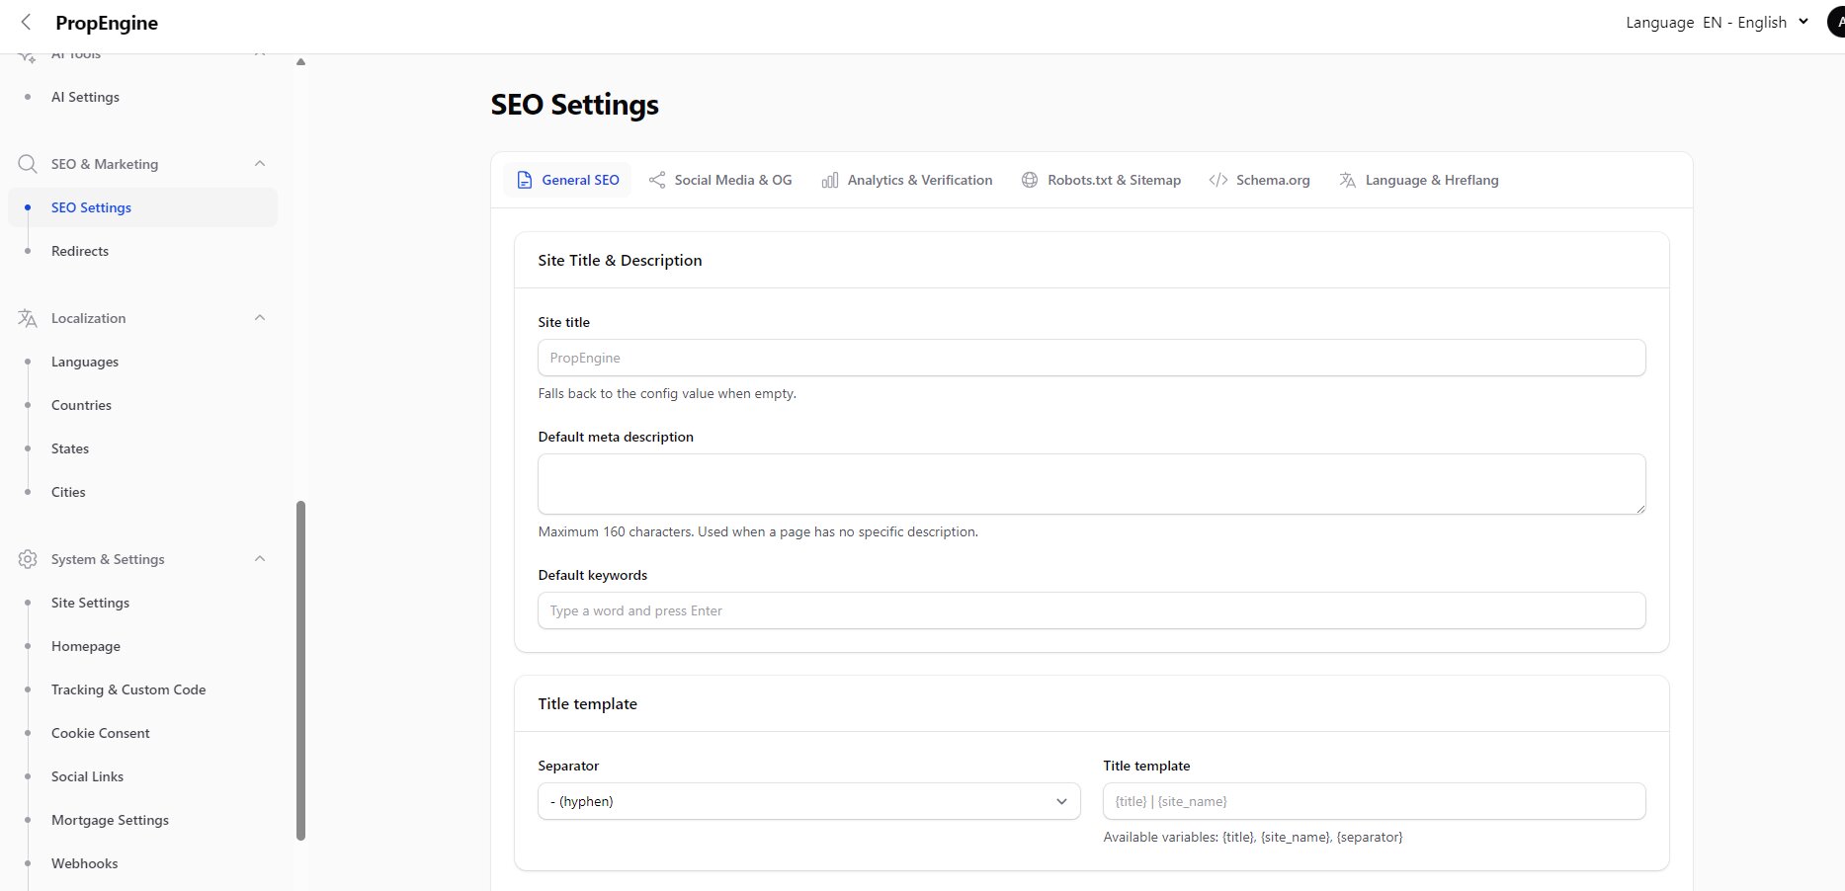Click the System & Settings gear icon
Image resolution: width=1845 pixels, height=891 pixels.
pos(28,559)
